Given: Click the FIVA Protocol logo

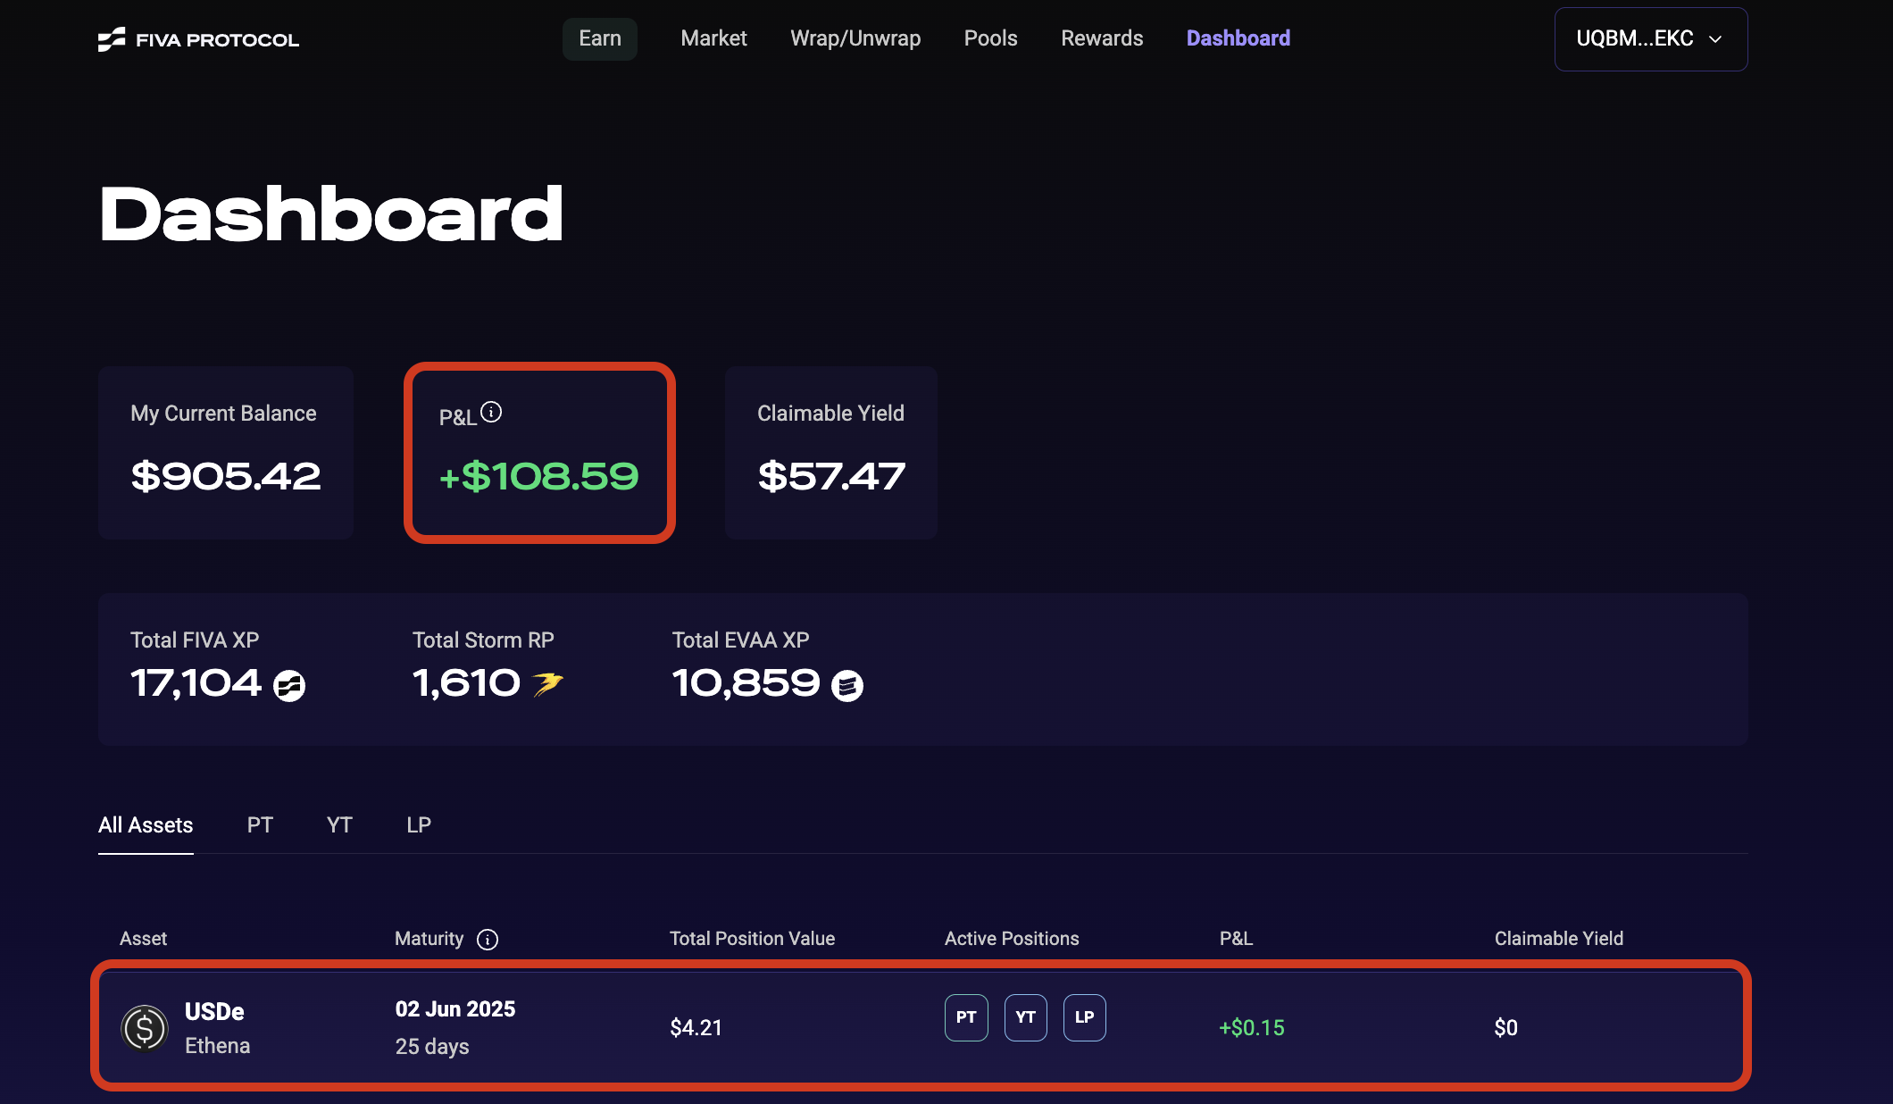Looking at the screenshot, I should pyautogui.click(x=198, y=39).
